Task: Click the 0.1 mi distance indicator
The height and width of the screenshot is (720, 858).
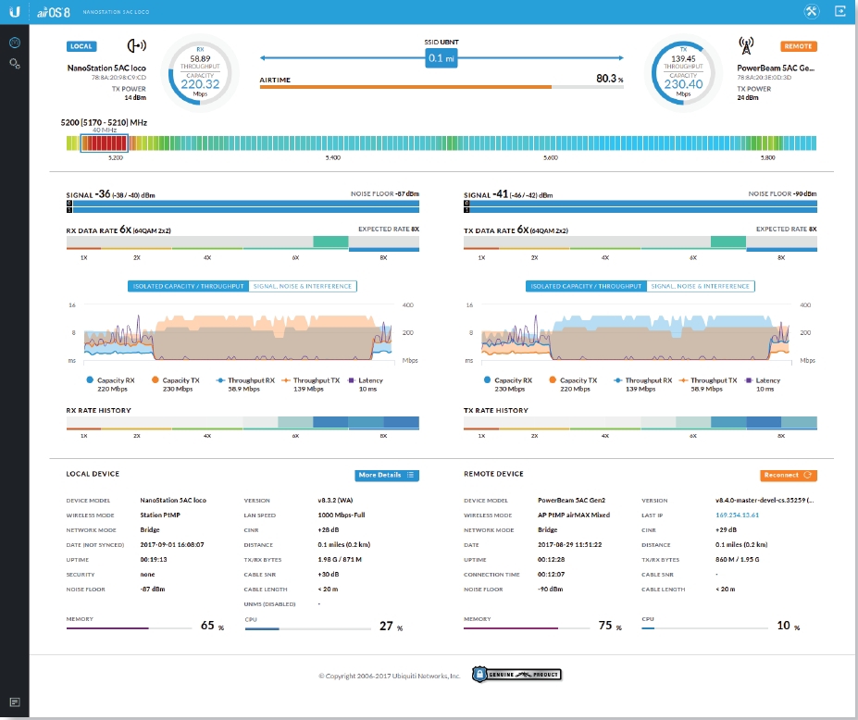Action: [x=441, y=58]
